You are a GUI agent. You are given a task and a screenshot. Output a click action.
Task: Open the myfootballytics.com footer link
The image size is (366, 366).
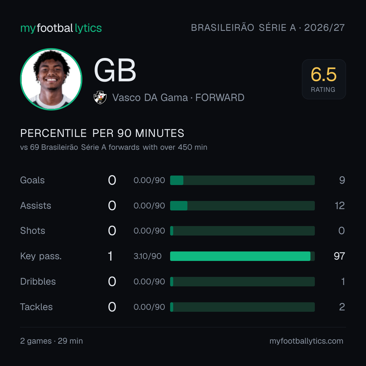pos(306,341)
